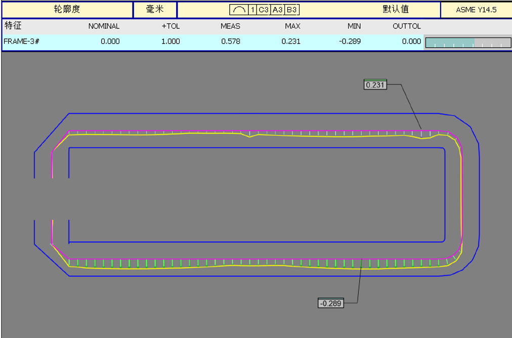This screenshot has width=512, height=338.
Task: Click the ASME Y14.5 standard cell
Action: click(x=476, y=10)
